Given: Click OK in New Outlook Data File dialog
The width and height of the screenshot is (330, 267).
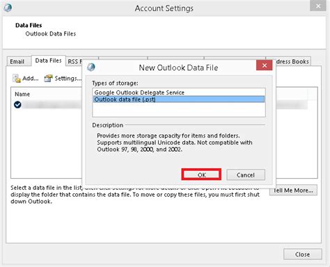Looking at the screenshot, I should click(x=201, y=175).
